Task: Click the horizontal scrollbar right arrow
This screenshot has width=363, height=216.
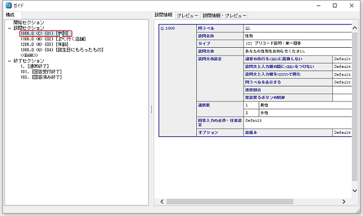Action: coord(344,202)
